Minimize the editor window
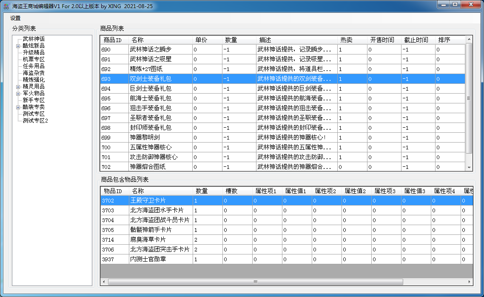The height and width of the screenshot is (297, 484). [444, 5]
